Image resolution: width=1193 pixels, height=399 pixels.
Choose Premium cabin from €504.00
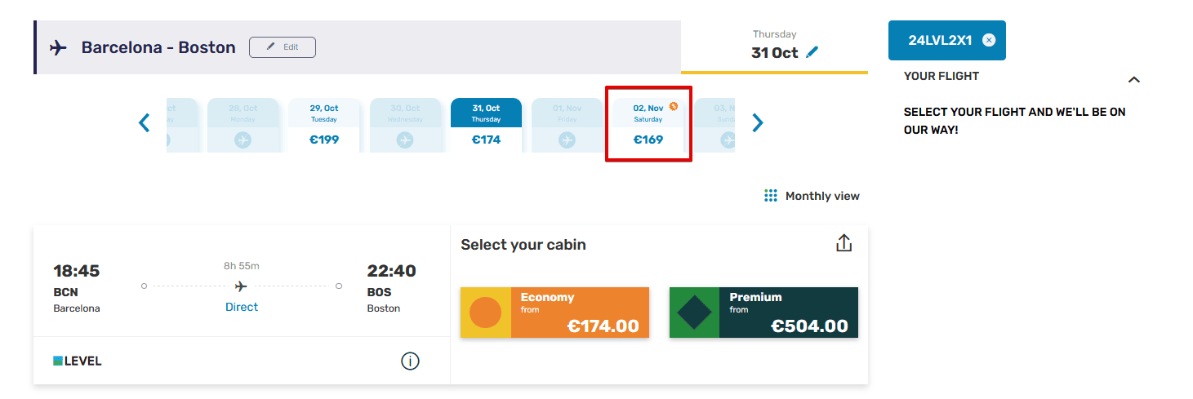[x=763, y=313]
